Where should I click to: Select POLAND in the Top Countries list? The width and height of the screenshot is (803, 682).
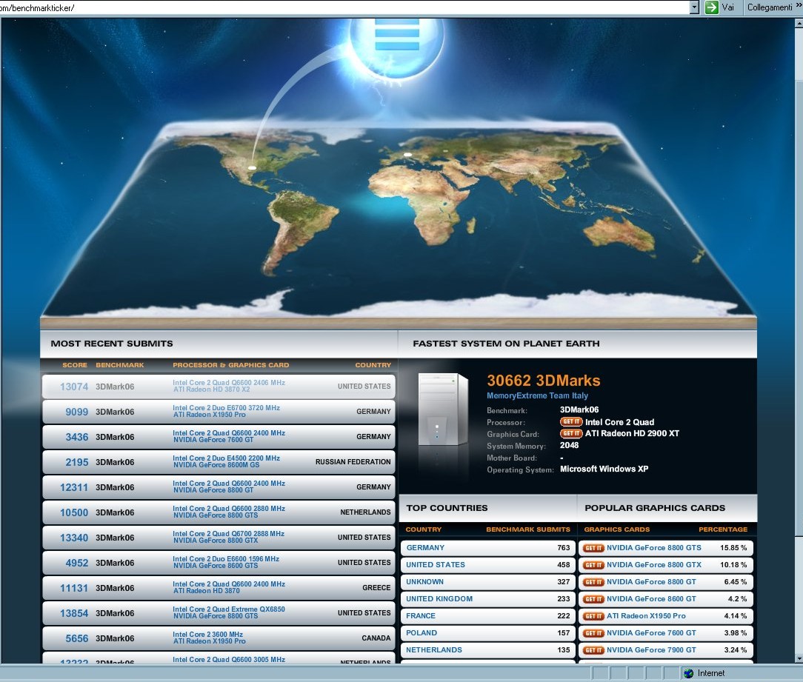pos(422,633)
